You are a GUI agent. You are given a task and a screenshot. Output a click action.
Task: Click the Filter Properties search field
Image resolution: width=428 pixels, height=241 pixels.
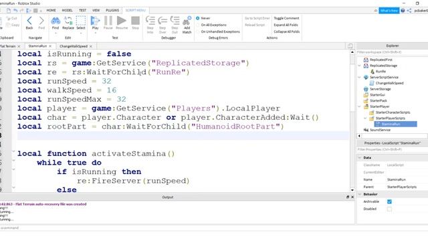coord(392,150)
